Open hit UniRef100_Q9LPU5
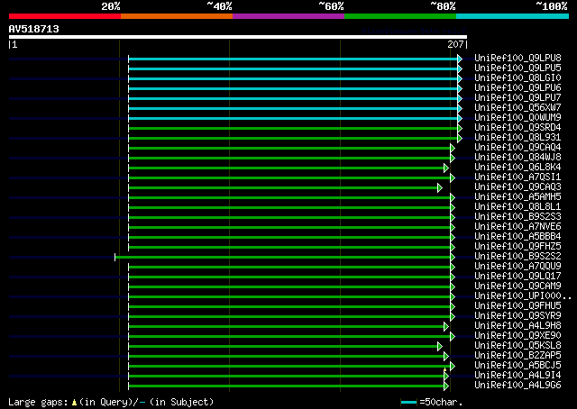 click(517, 68)
